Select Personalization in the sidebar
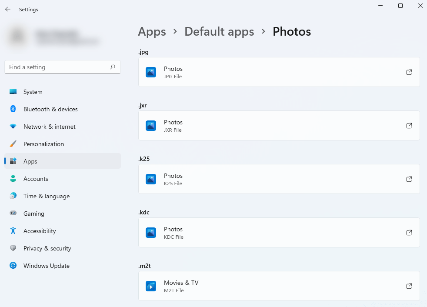This screenshot has height=307, width=427. [43, 144]
